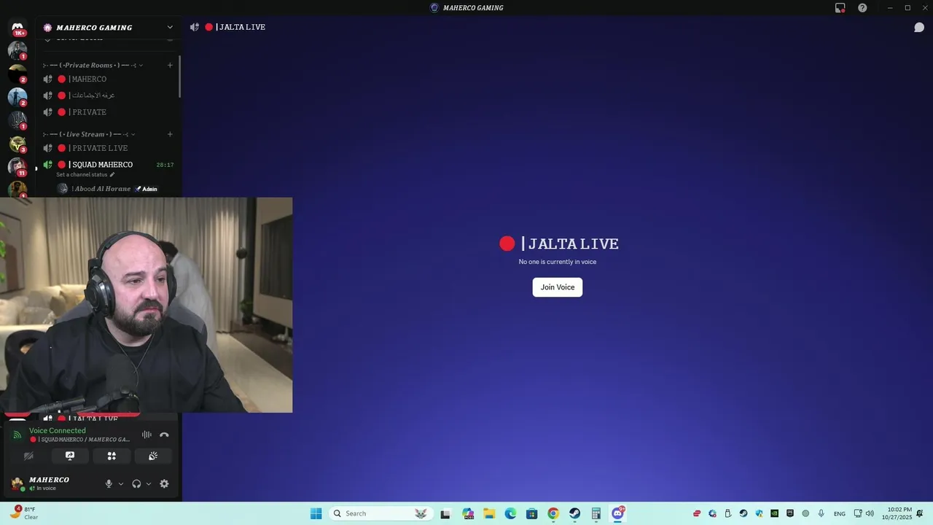
Task: Share your screen button
Action: coord(70,456)
